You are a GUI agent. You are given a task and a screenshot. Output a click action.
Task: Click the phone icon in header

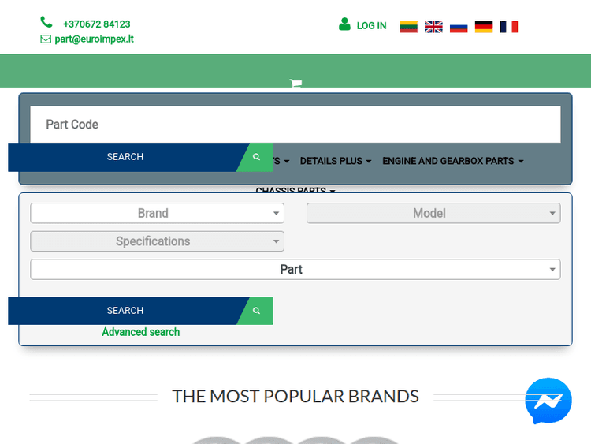(x=46, y=23)
